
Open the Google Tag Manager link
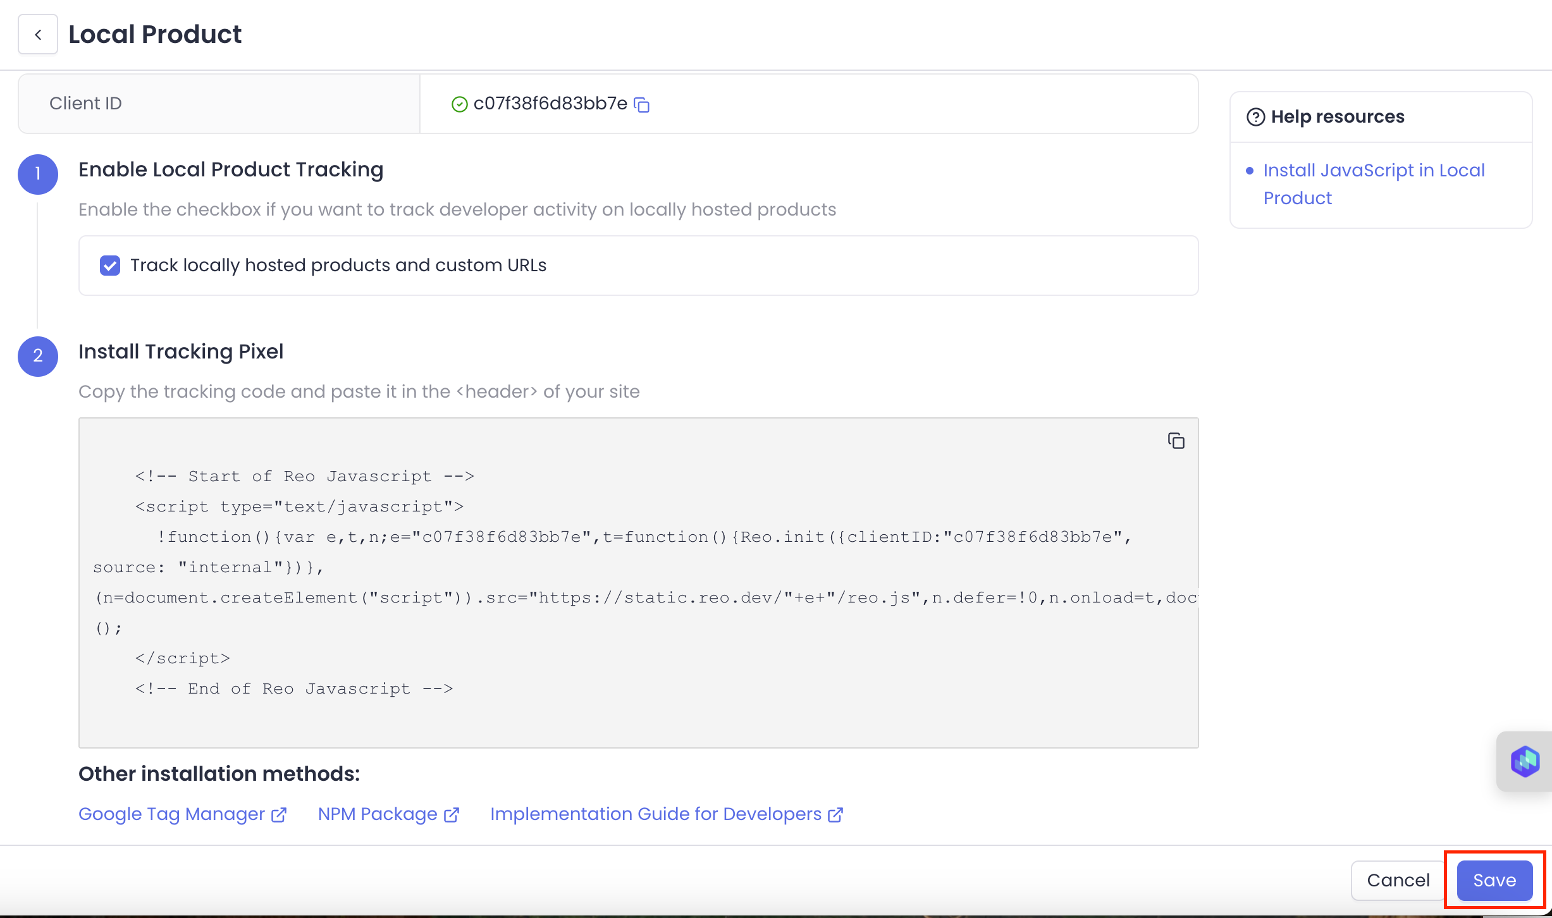click(x=171, y=814)
